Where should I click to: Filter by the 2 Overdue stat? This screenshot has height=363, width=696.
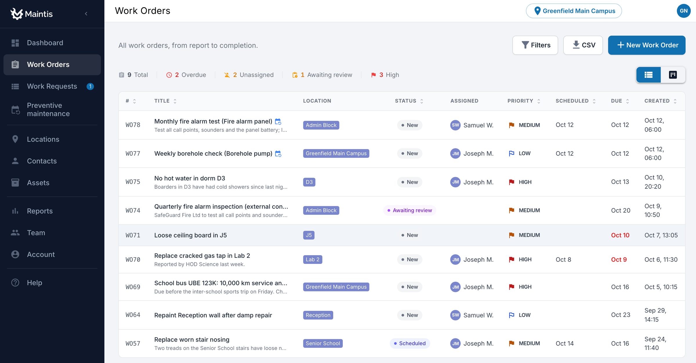186,75
